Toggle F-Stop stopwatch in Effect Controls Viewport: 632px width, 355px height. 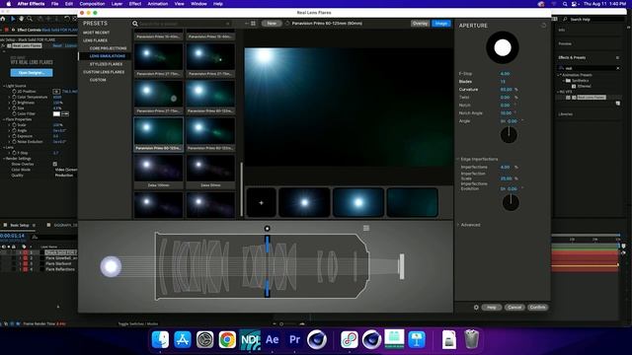tap(14, 153)
